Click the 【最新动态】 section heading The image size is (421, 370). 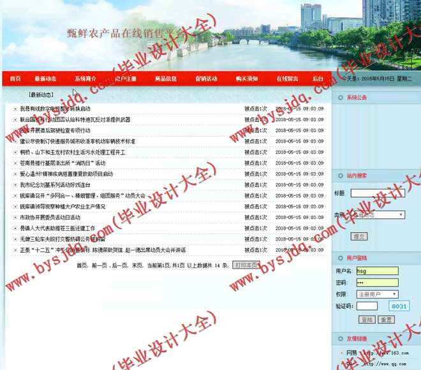pos(41,95)
